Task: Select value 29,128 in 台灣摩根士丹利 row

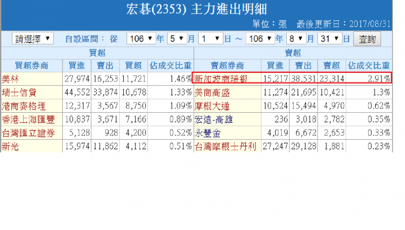Action: pos(304,146)
